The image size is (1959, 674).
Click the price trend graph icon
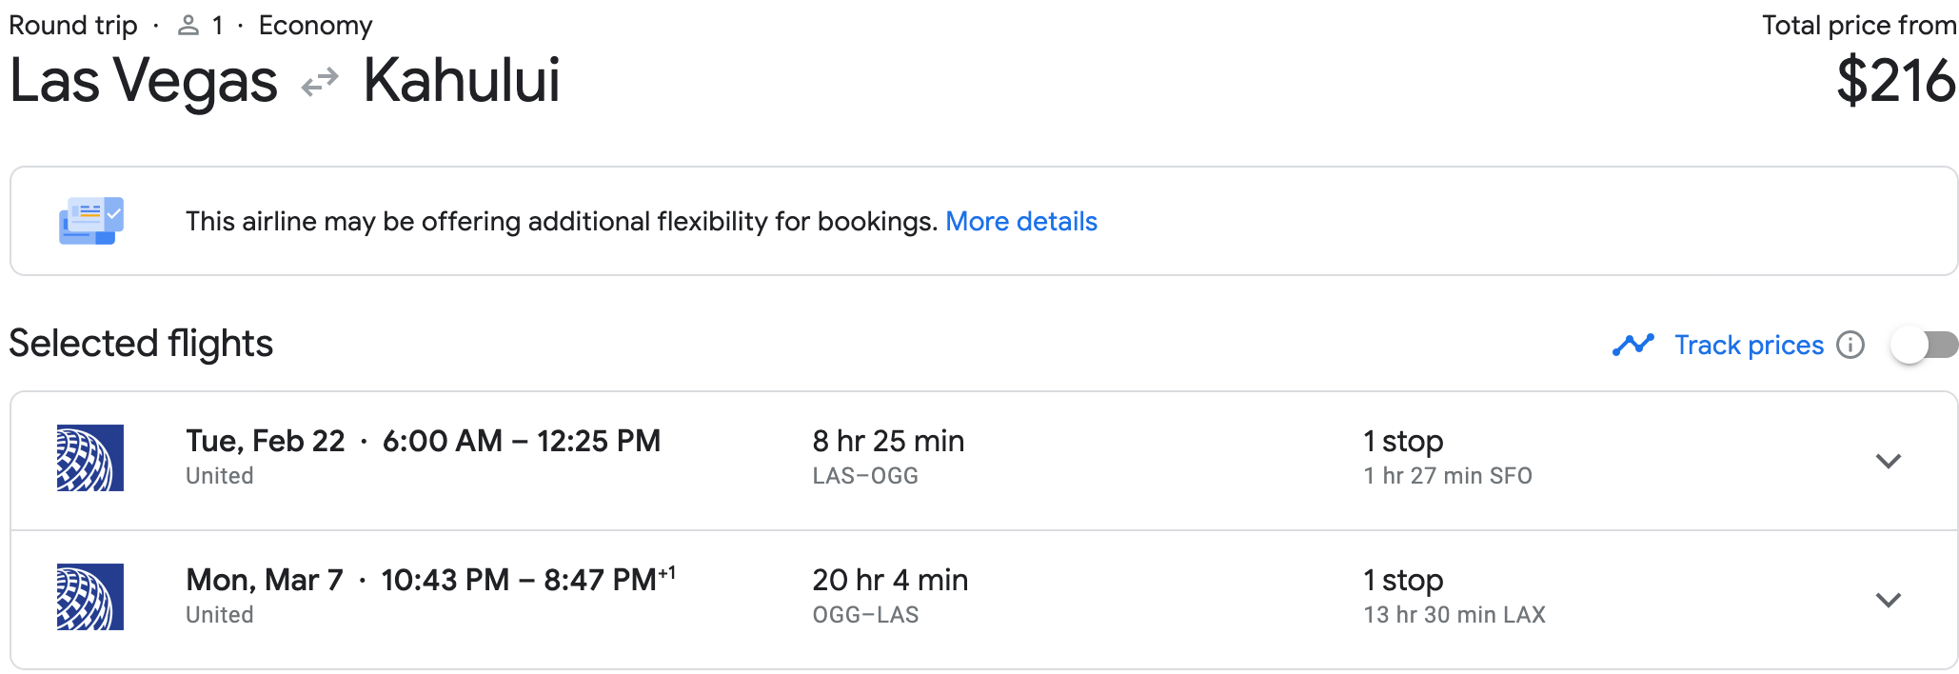coord(1633,345)
